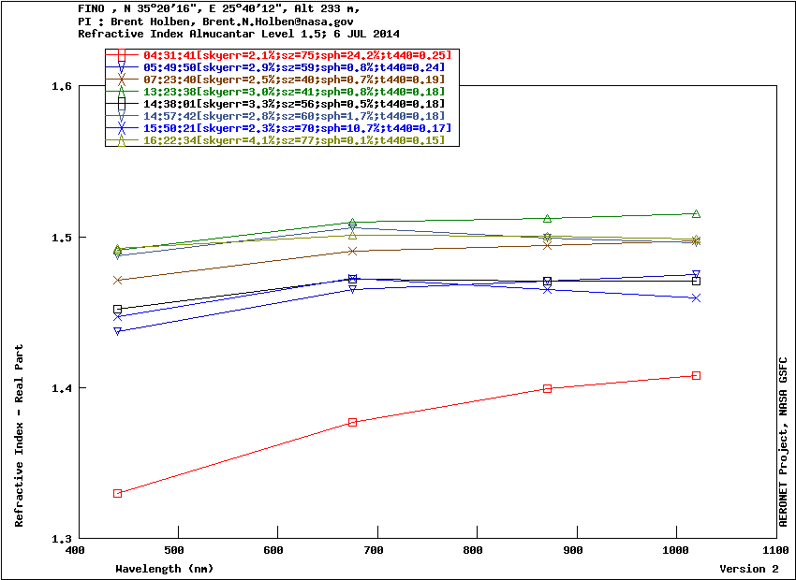Pick the brown X data point near 675 nm
The width and height of the screenshot is (796, 580).
tap(353, 251)
